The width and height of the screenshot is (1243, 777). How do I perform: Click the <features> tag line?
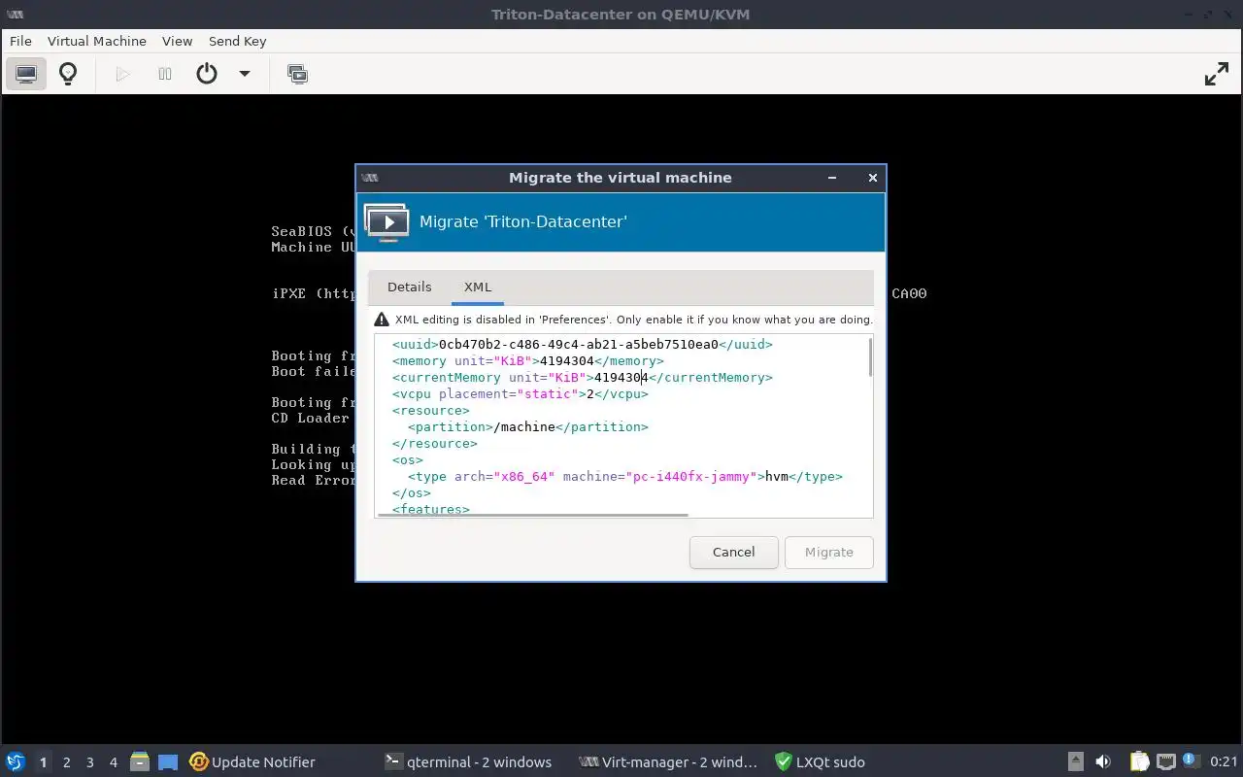431,509
